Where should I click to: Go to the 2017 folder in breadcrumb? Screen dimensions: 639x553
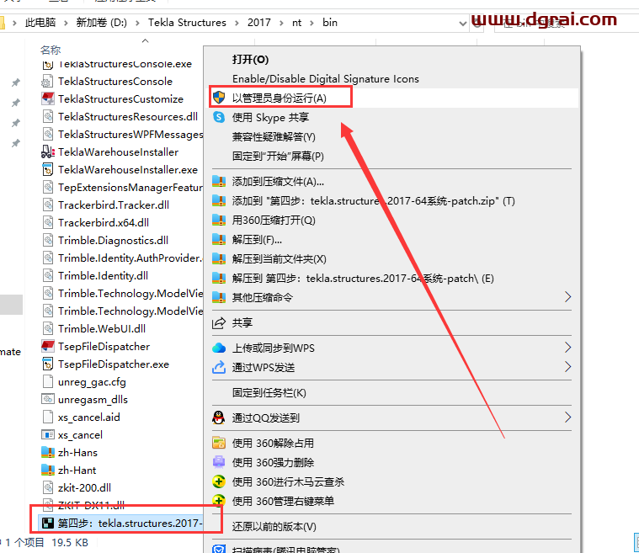pyautogui.click(x=258, y=23)
